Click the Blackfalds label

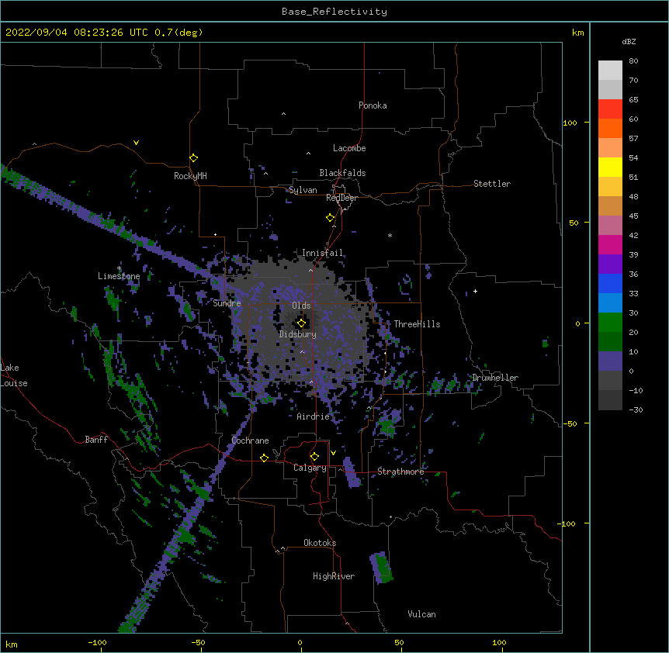pos(342,173)
